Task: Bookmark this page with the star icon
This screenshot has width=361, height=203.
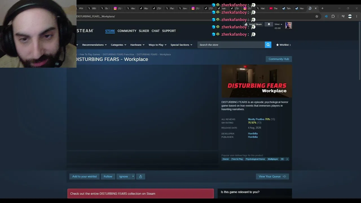Action: coord(317,16)
